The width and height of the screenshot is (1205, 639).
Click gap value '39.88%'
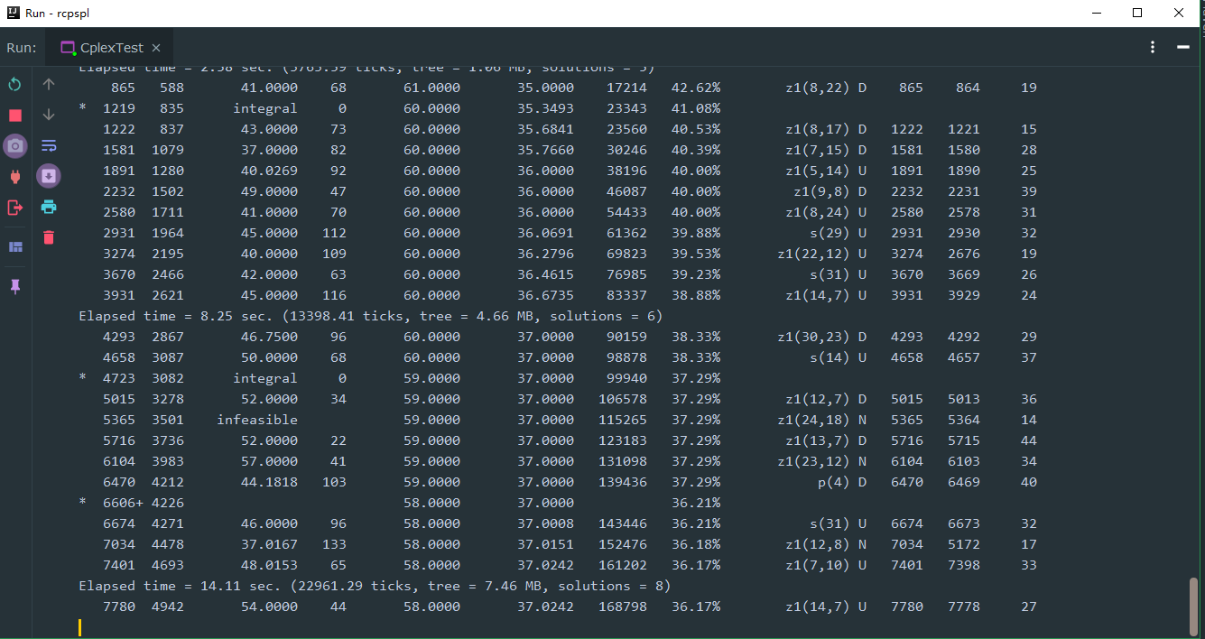[x=696, y=233]
